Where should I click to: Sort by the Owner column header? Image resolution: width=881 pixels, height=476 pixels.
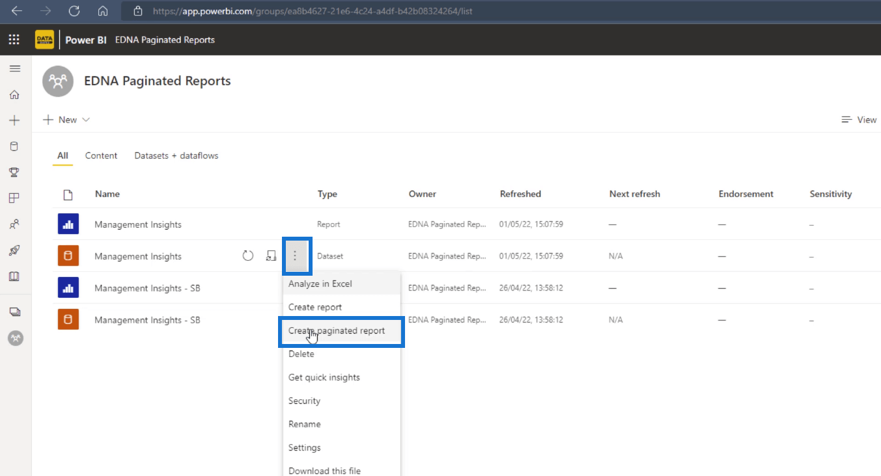coord(423,194)
